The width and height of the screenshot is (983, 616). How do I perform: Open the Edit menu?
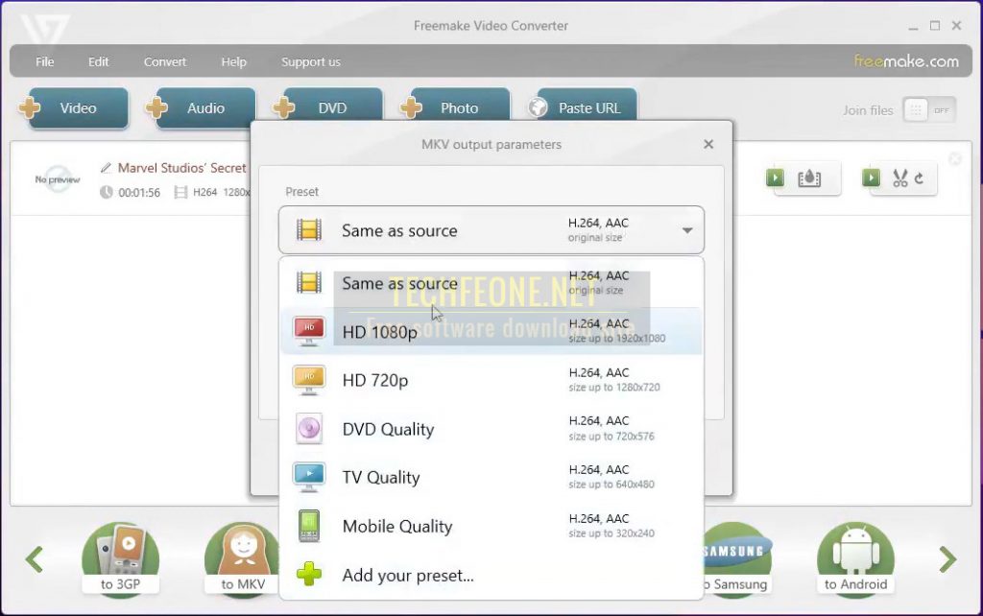pyautogui.click(x=98, y=61)
